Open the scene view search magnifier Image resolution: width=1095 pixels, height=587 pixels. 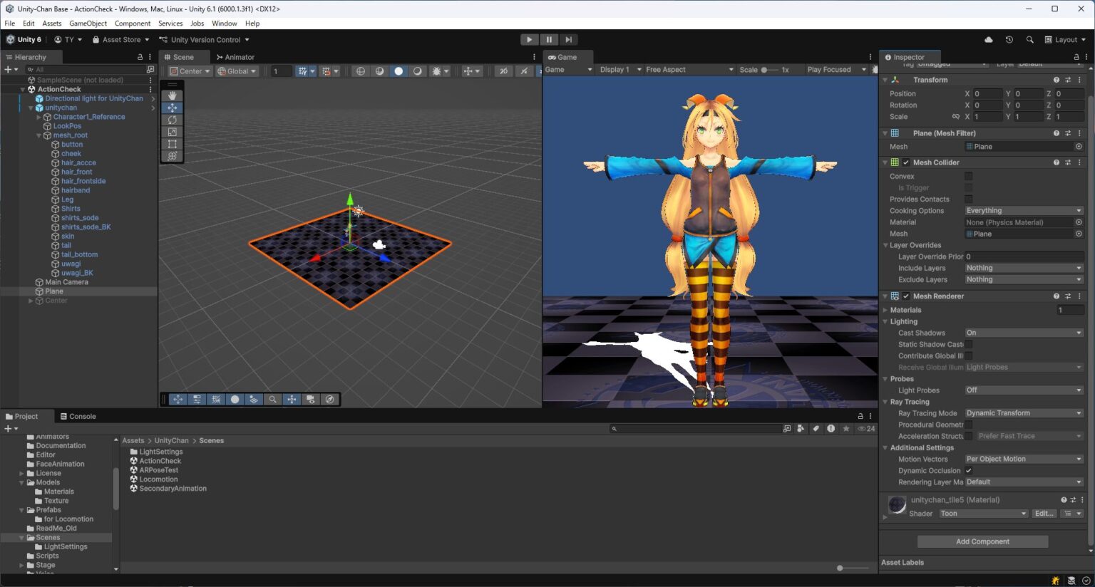pyautogui.click(x=272, y=400)
